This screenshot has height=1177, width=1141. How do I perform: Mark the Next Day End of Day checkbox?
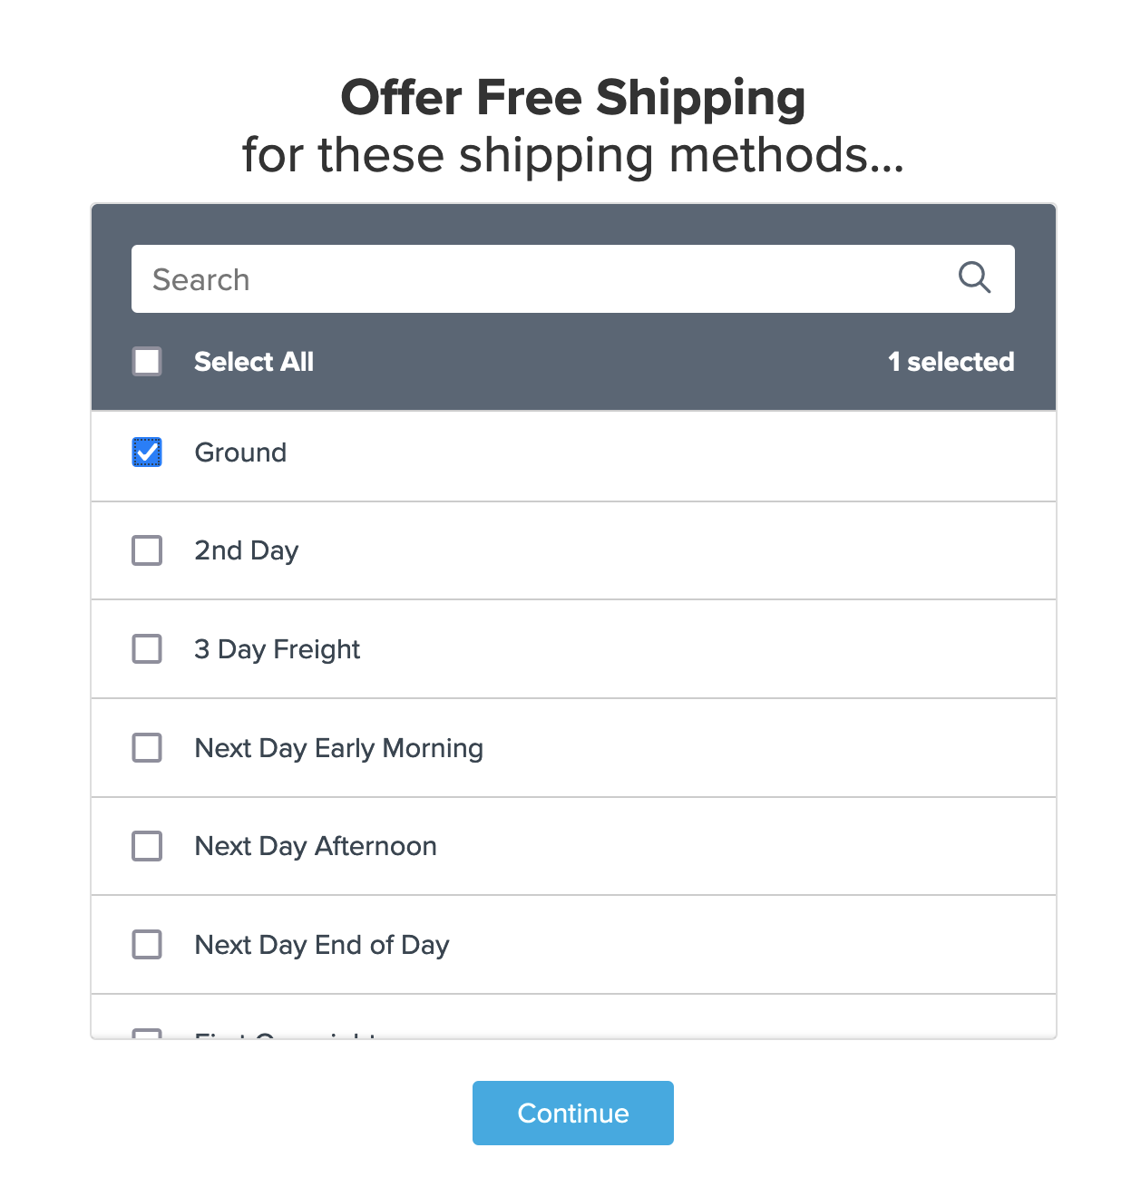click(x=147, y=945)
